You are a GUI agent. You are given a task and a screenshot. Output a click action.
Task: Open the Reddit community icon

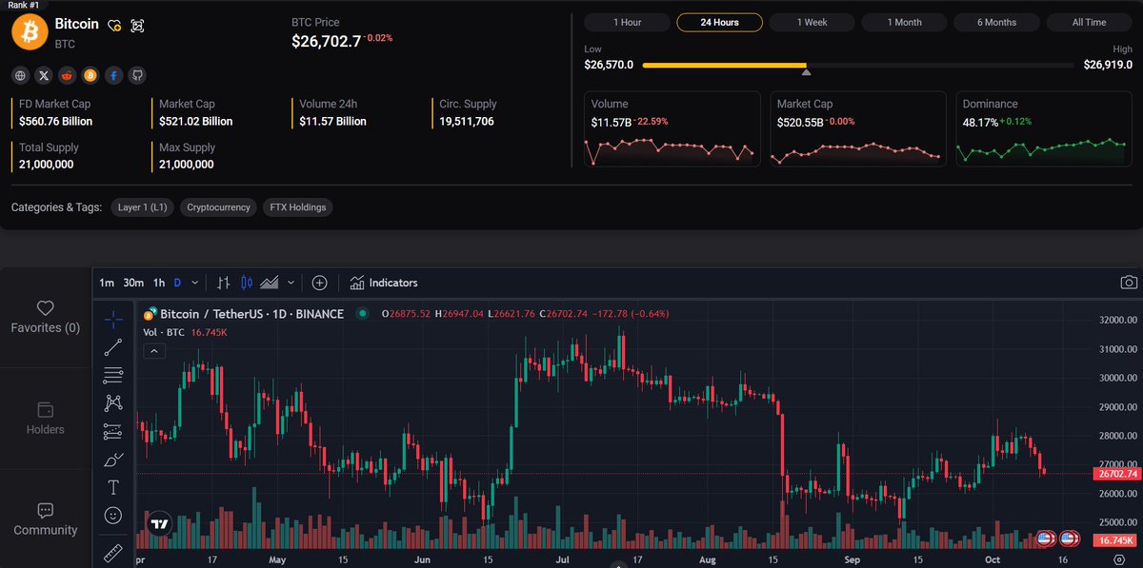67,75
